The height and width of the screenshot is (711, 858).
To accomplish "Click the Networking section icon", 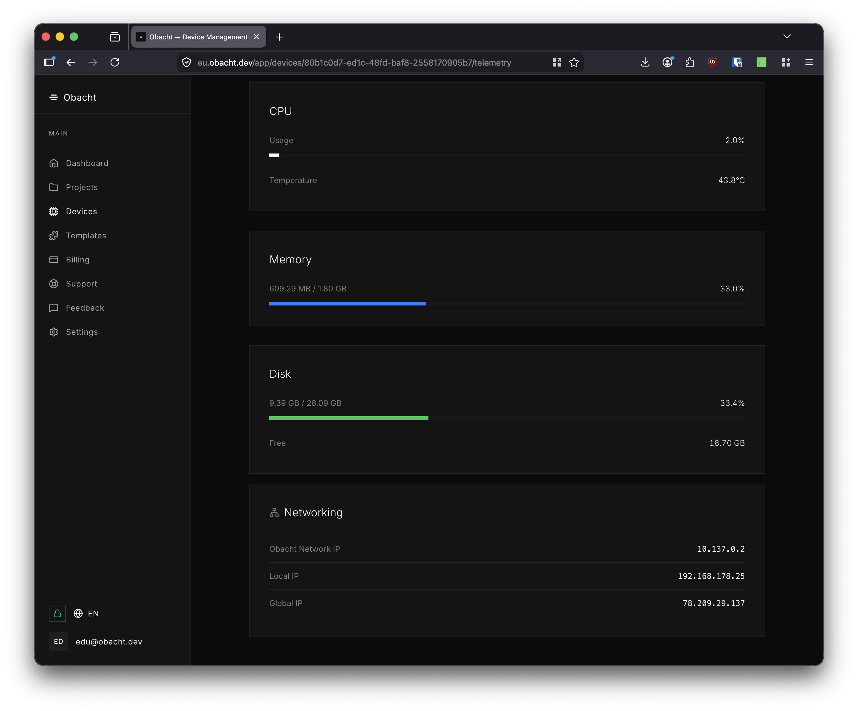I will coord(274,513).
